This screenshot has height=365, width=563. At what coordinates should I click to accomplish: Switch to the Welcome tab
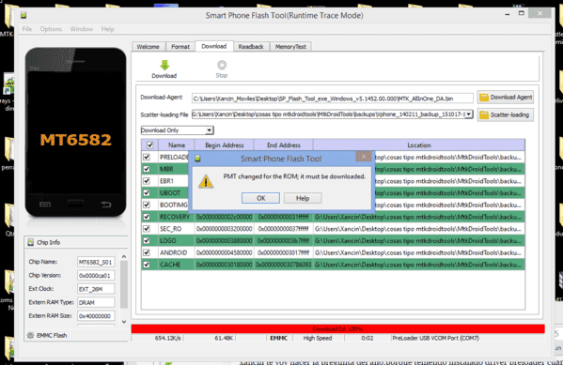click(x=148, y=47)
